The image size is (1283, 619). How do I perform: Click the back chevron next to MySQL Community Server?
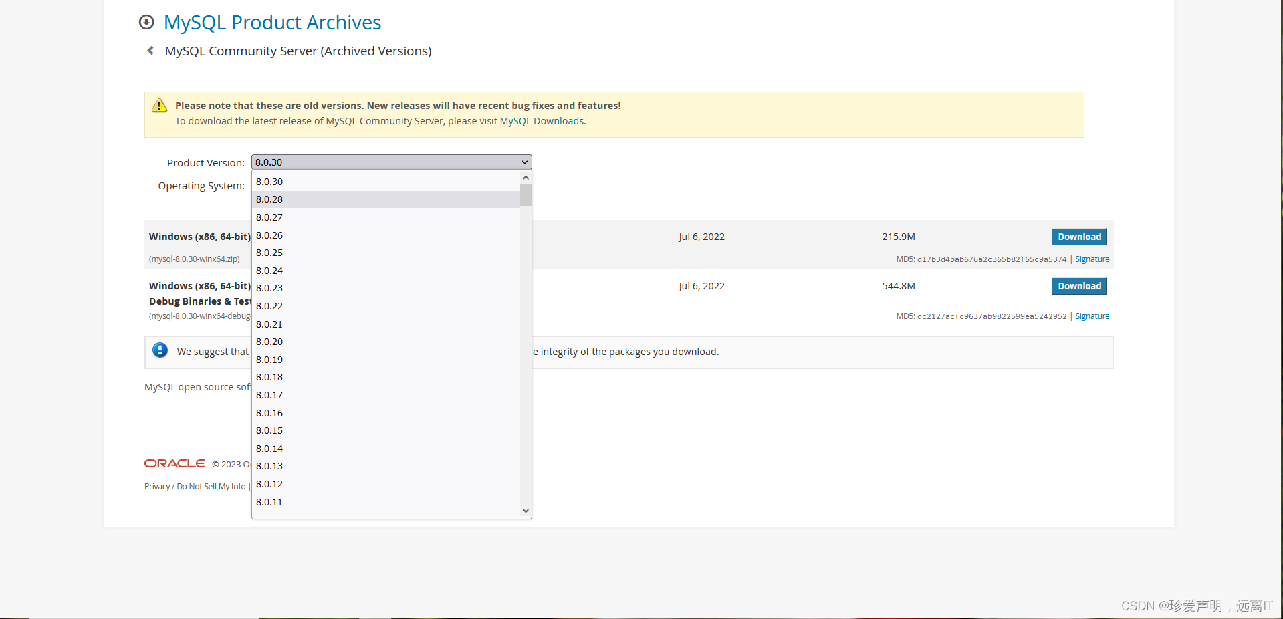[x=150, y=51]
